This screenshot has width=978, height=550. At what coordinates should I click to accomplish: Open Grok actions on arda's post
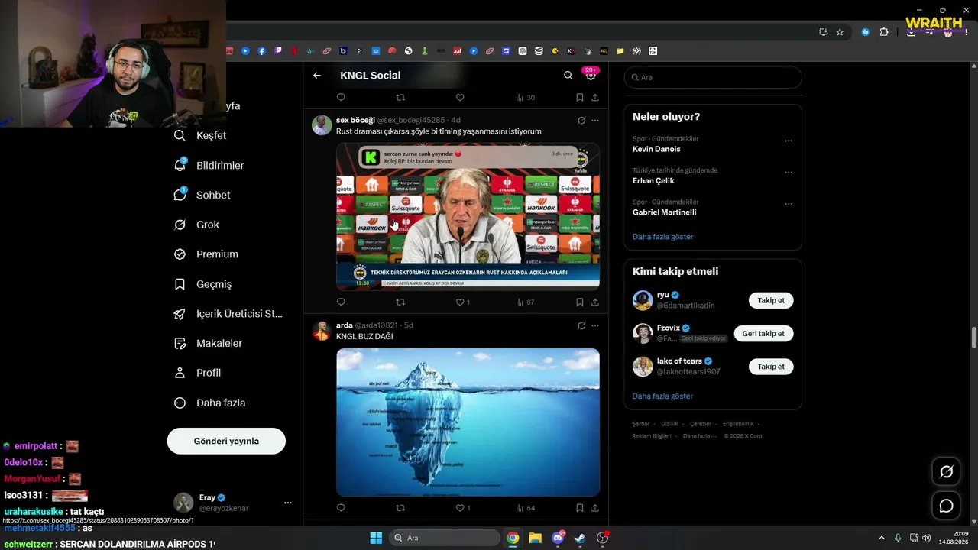[x=581, y=325]
